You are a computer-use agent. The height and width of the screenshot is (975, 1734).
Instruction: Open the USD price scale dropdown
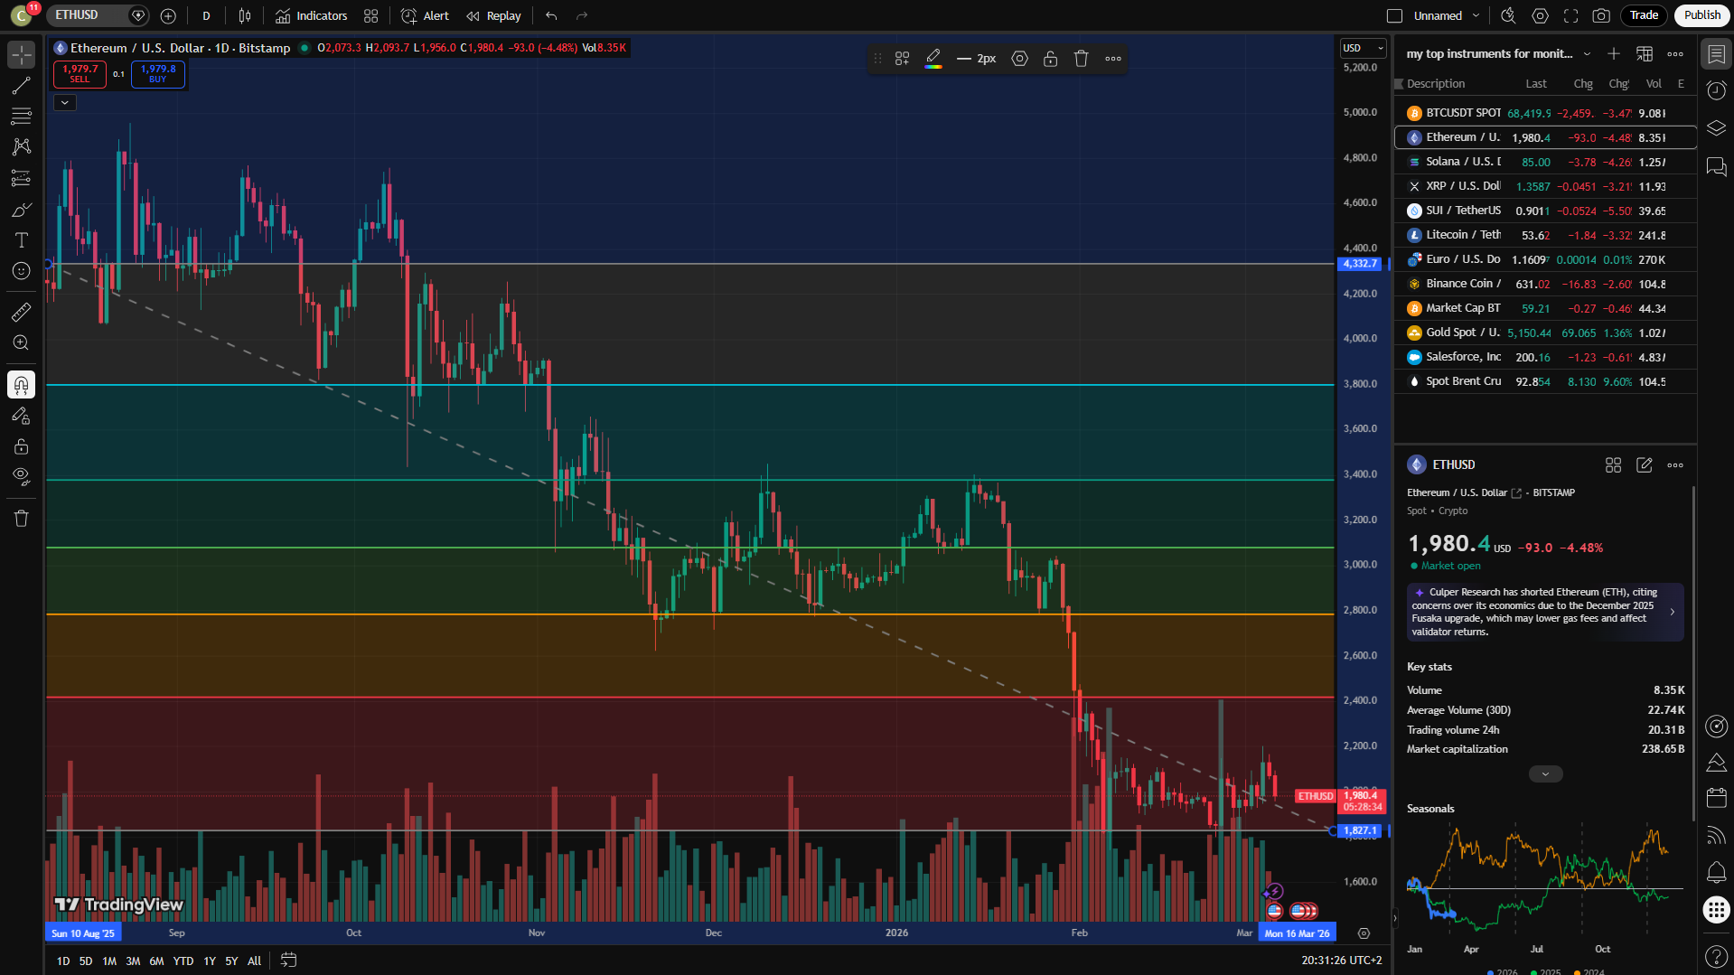pyautogui.click(x=1362, y=48)
